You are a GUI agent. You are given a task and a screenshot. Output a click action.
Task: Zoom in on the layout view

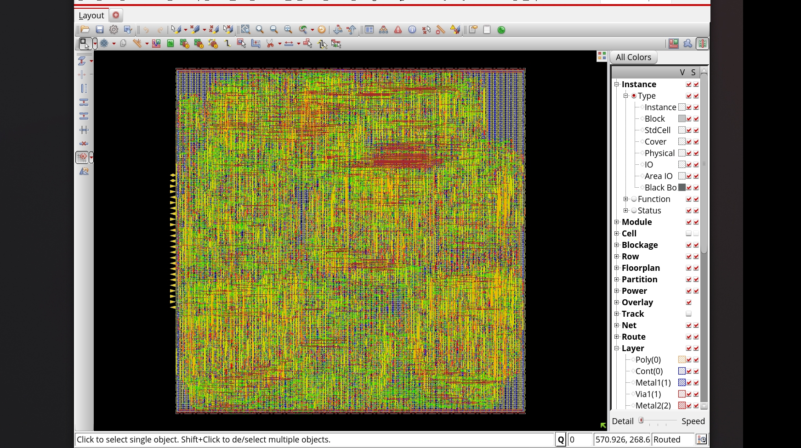pyautogui.click(x=260, y=29)
